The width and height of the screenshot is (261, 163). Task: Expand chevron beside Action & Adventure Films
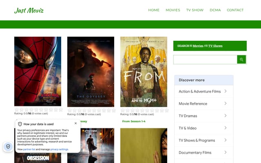coord(226,91)
